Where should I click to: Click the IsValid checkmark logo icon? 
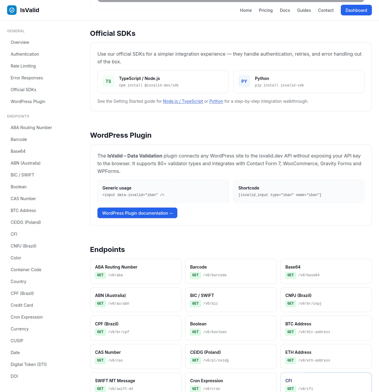pyautogui.click(x=12, y=10)
